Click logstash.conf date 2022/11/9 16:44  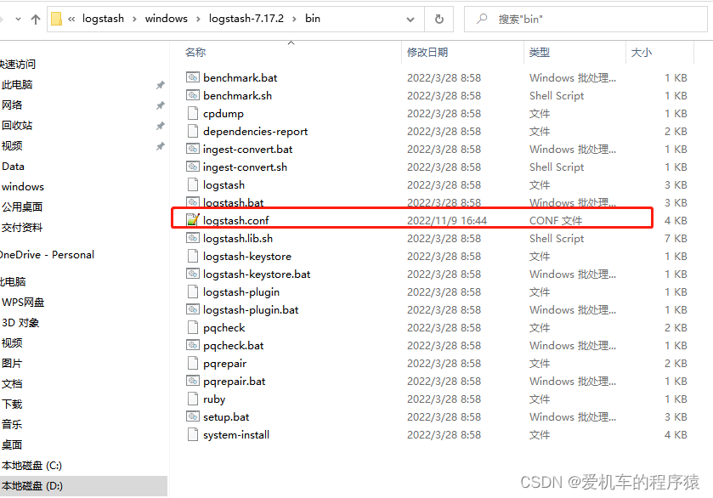[447, 221]
